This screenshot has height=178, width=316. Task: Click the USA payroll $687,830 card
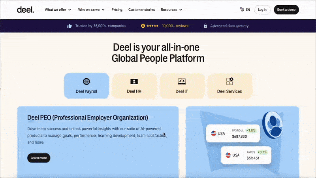pos(233,133)
